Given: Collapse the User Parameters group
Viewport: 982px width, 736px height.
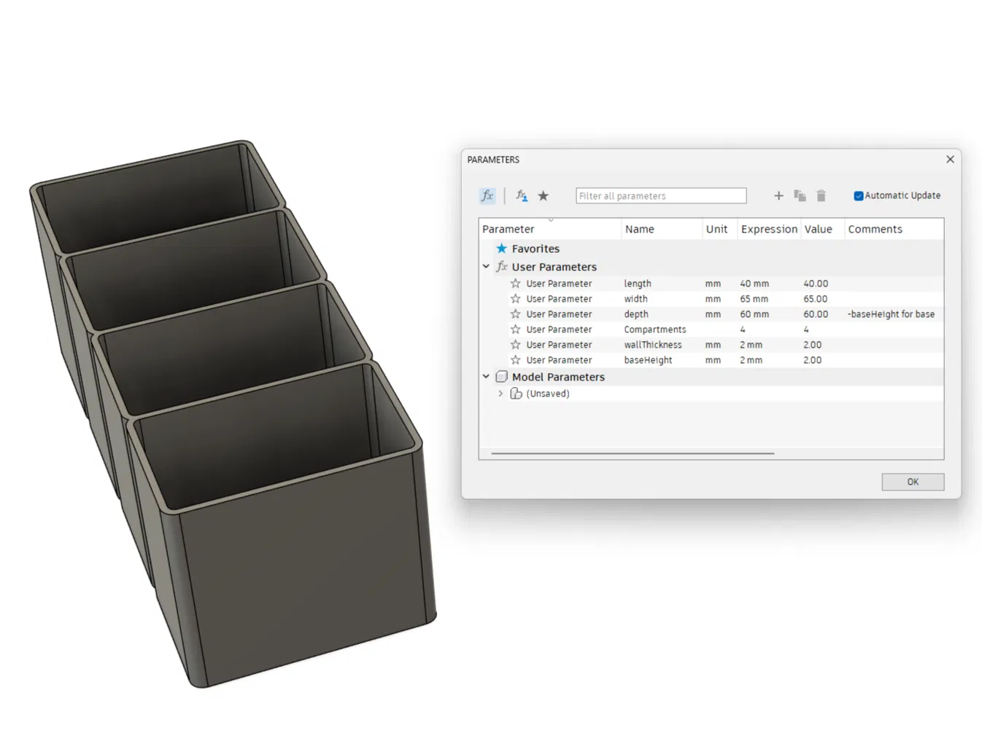Looking at the screenshot, I should click(x=486, y=267).
